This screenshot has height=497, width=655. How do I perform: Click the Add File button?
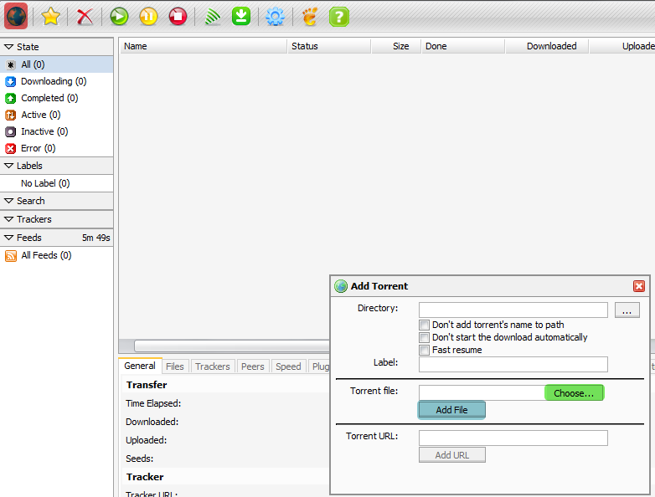point(451,410)
